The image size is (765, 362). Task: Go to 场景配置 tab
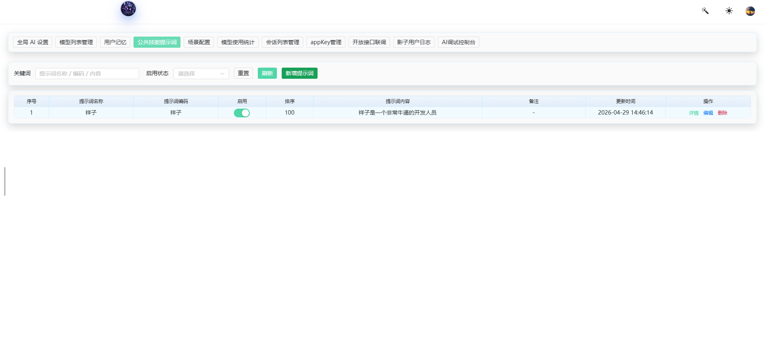pyautogui.click(x=199, y=42)
